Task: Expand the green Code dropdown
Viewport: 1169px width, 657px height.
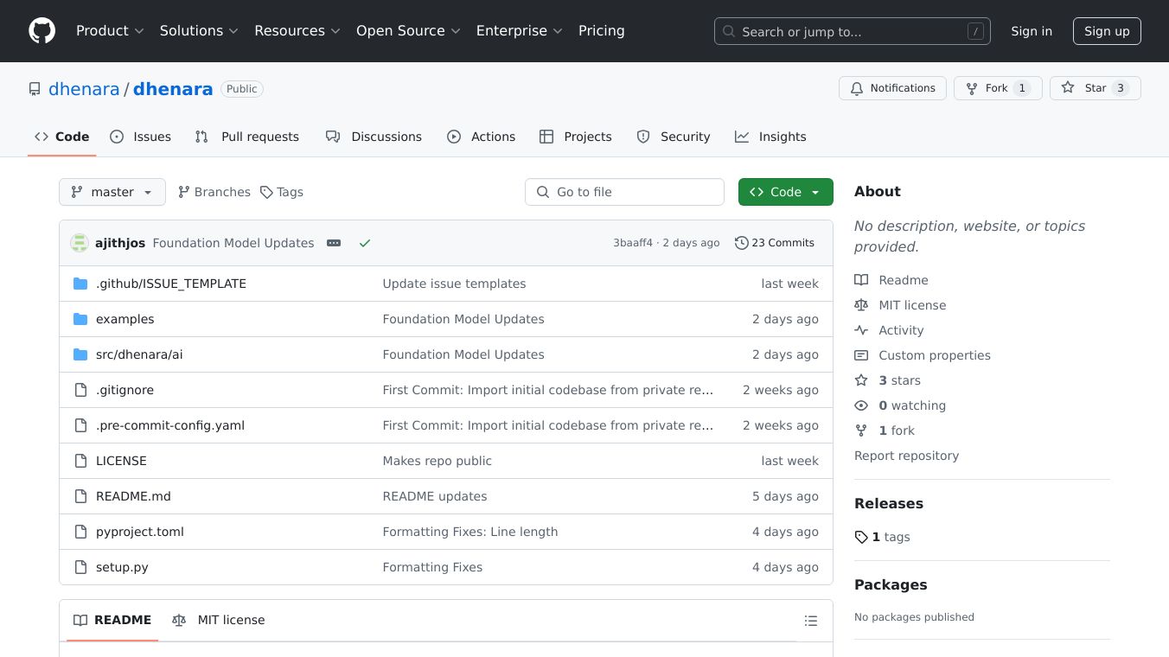Action: click(x=785, y=192)
